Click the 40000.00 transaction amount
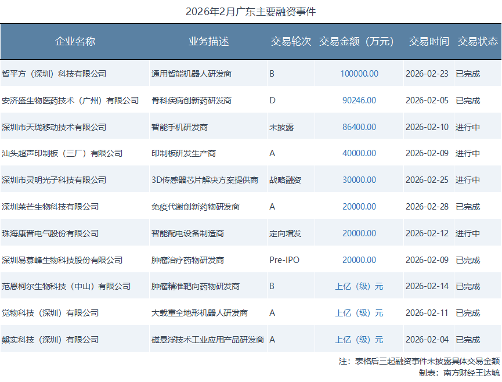 [x=359, y=153]
